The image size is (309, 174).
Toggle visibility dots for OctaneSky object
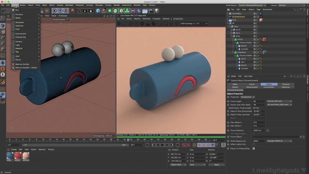pos(257,14)
